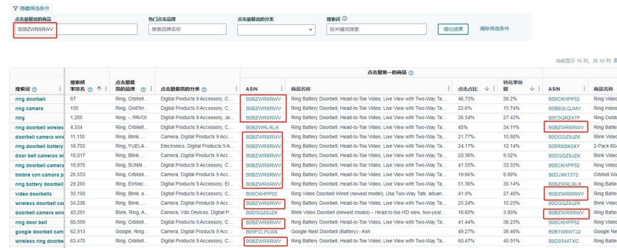Open ASIN B09FCLPLWX link

(262, 232)
